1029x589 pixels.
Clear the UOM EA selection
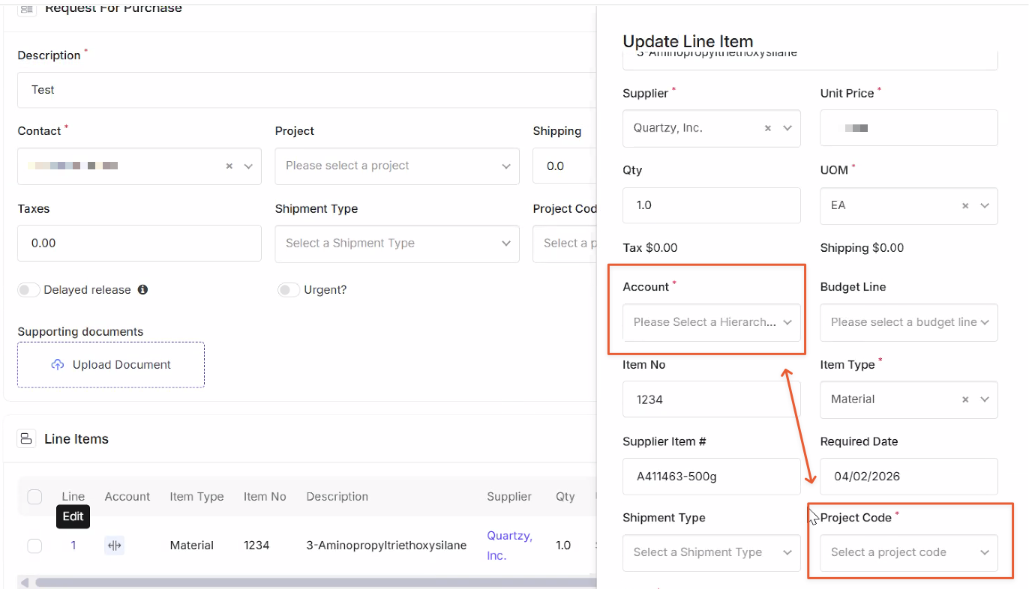[965, 205]
